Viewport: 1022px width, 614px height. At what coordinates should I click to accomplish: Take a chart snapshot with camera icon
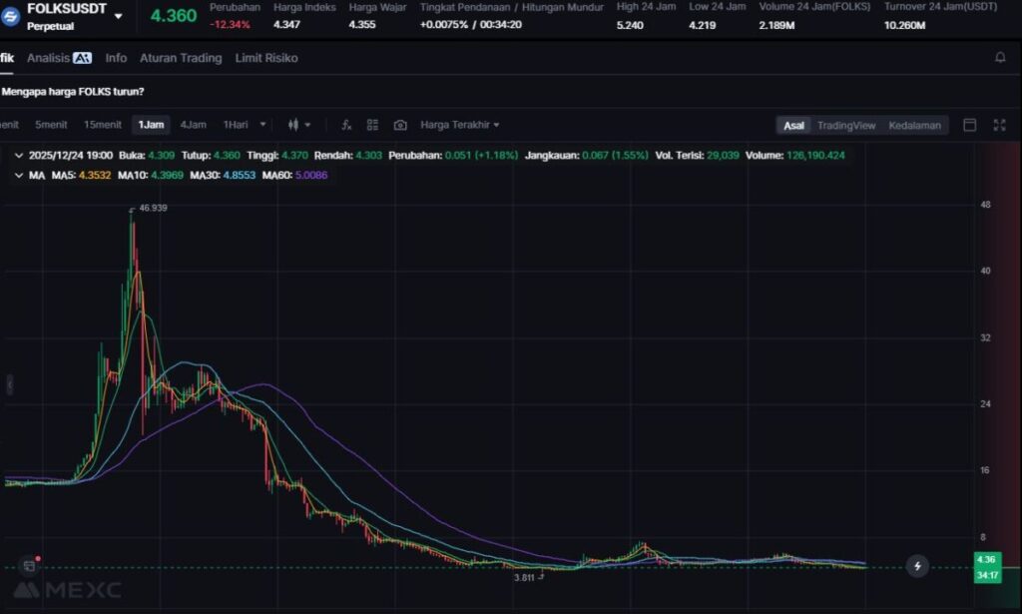pos(400,125)
